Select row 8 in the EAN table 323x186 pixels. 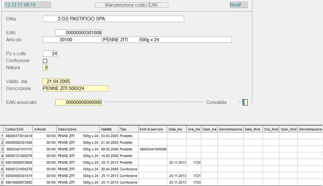(19, 182)
